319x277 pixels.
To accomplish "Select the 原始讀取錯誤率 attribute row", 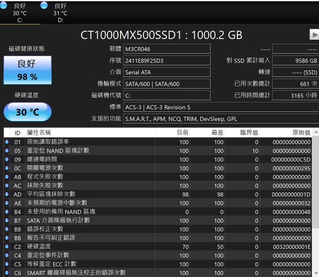I will click(x=158, y=142).
